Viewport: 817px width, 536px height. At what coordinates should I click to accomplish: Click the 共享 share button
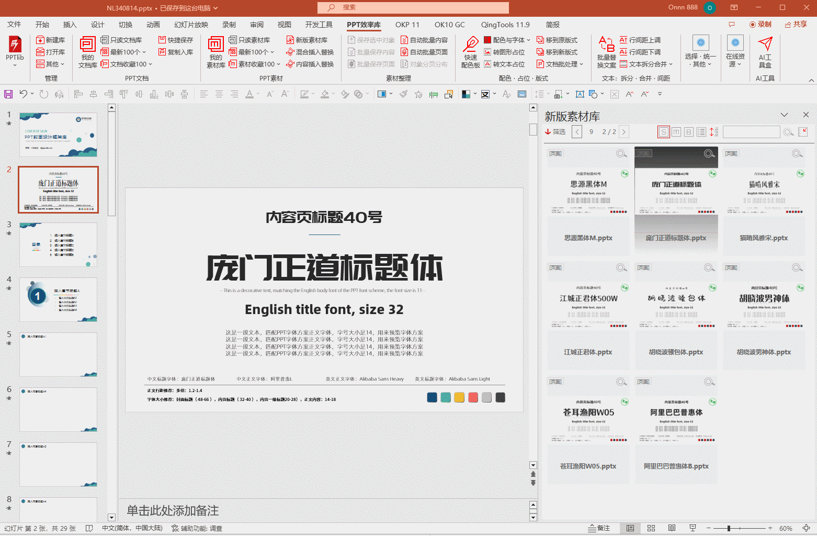(796, 24)
